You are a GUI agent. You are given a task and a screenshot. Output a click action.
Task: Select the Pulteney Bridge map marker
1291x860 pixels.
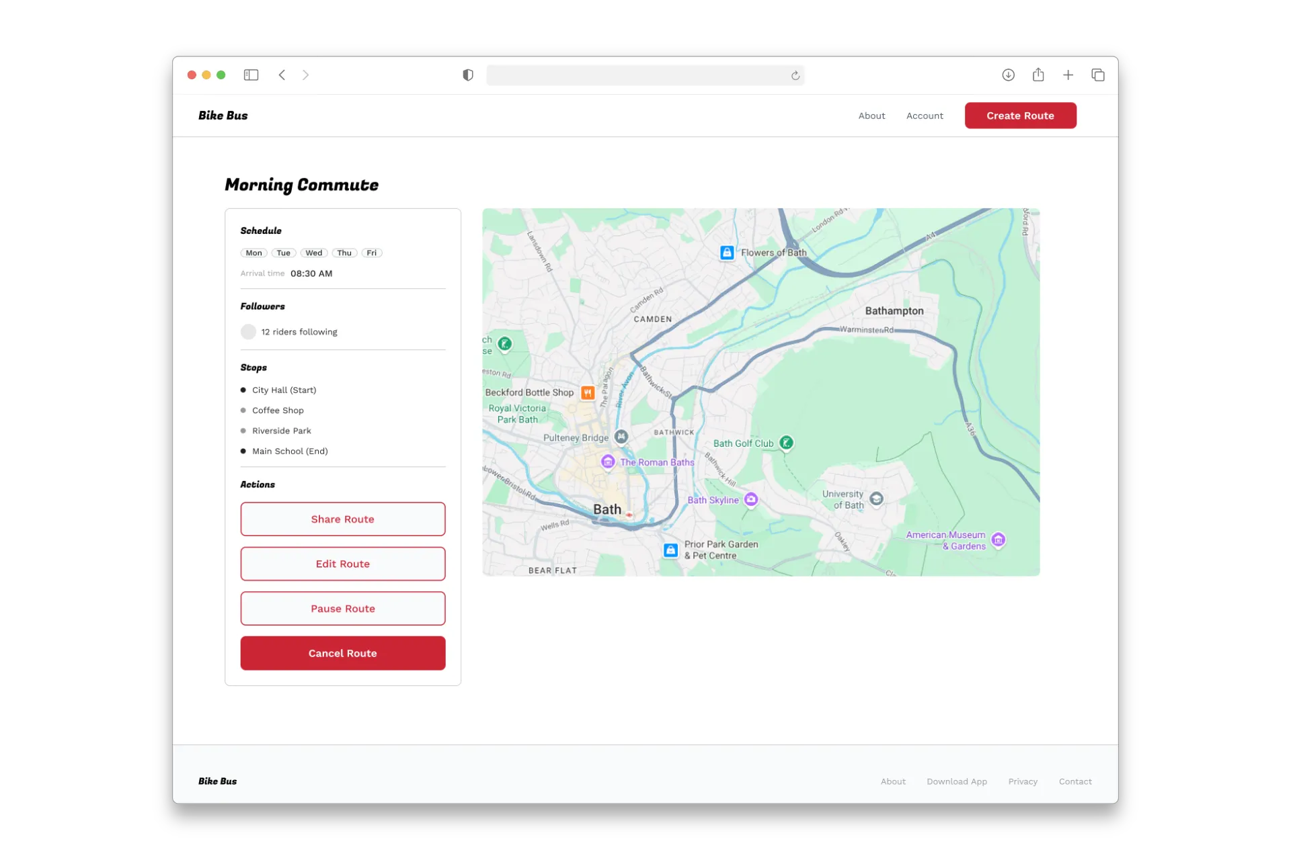coord(621,437)
